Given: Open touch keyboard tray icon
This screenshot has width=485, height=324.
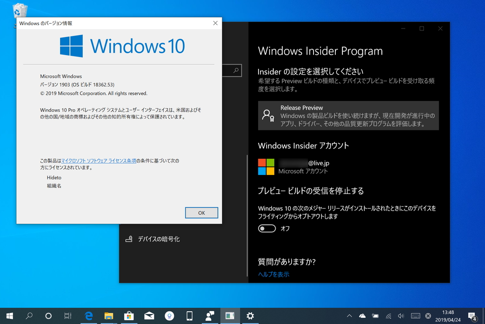Looking at the screenshot, I should point(415,316).
